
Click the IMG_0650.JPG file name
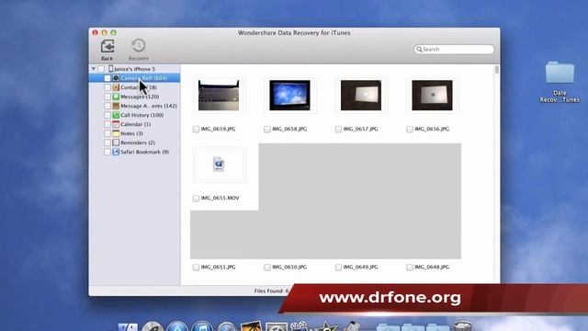(289, 268)
